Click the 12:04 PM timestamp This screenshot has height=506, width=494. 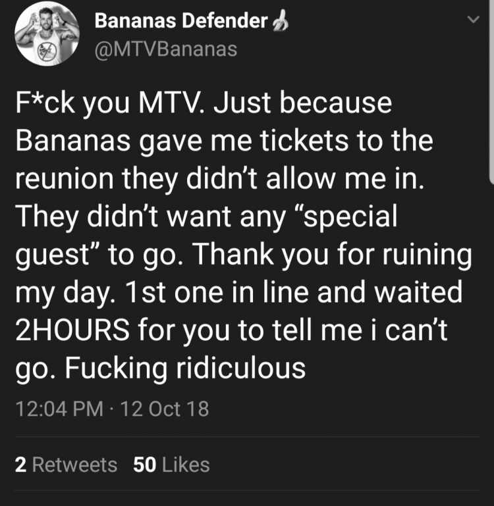click(59, 409)
